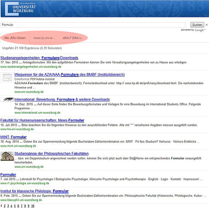Viewport: 209px width, 208px height.
Task: Clear the search with the X icon
Action: coord(207,25)
